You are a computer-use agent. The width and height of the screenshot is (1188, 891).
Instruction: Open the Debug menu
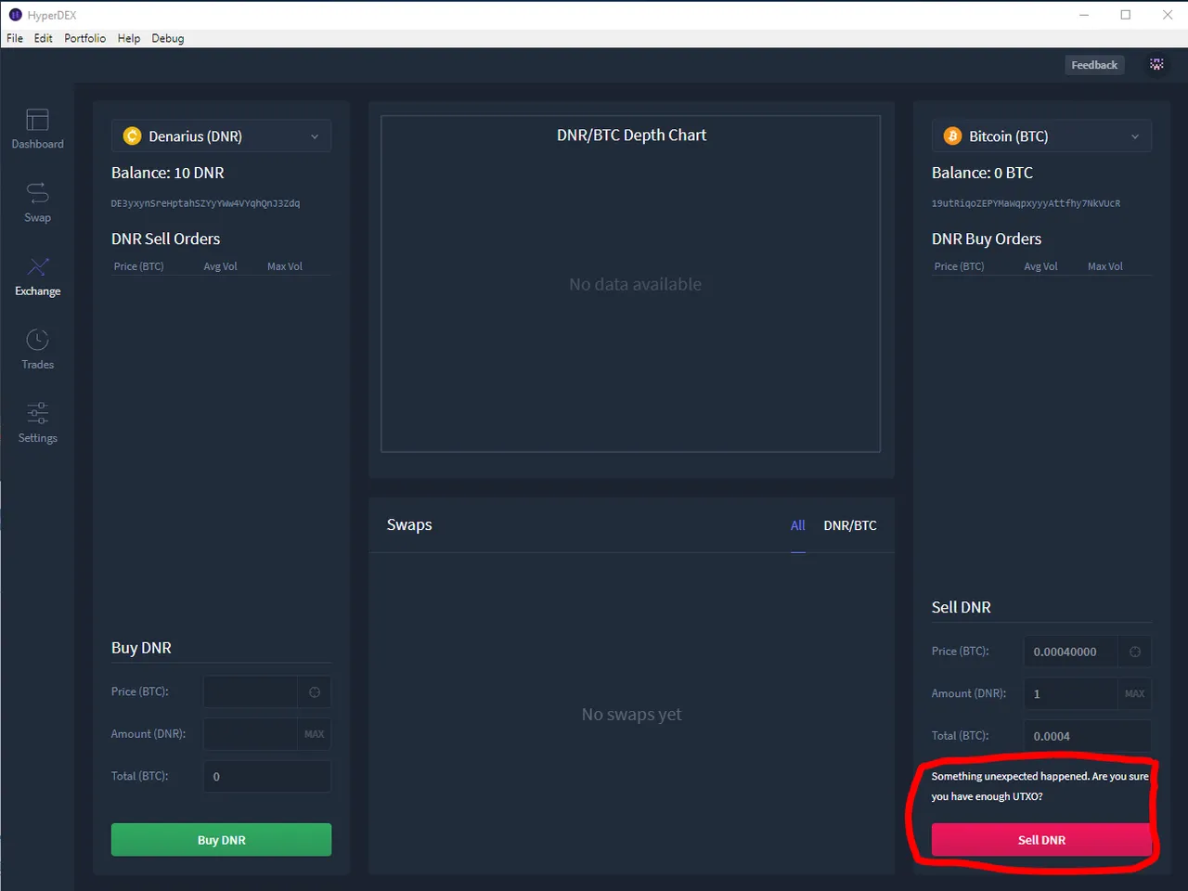point(168,38)
